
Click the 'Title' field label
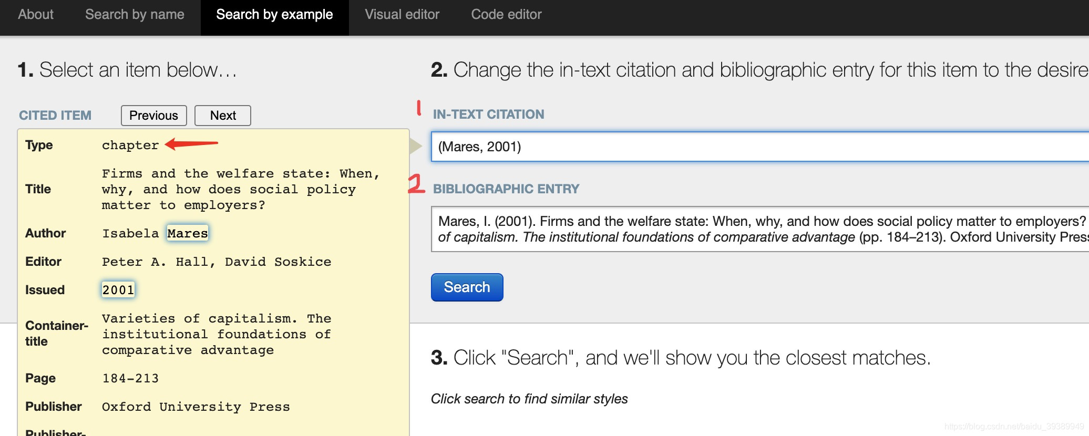(x=38, y=189)
